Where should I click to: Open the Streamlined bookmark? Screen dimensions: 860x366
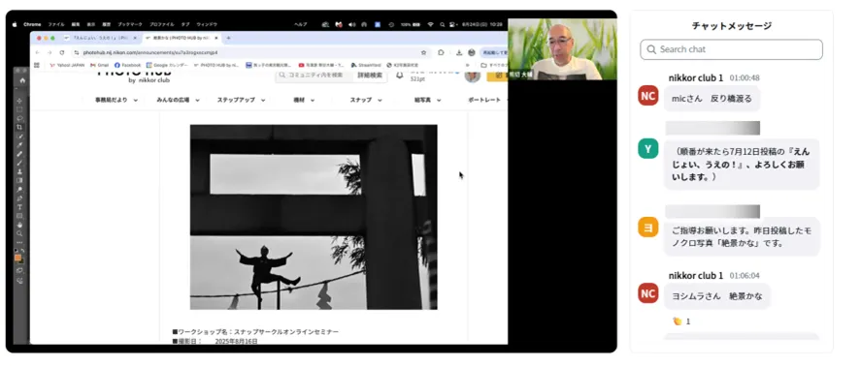[x=365, y=65]
